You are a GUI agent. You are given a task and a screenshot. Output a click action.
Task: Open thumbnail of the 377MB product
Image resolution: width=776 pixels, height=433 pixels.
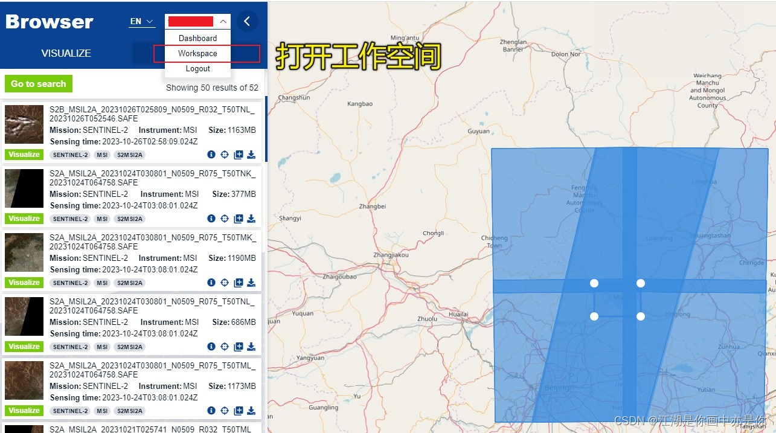pos(24,188)
